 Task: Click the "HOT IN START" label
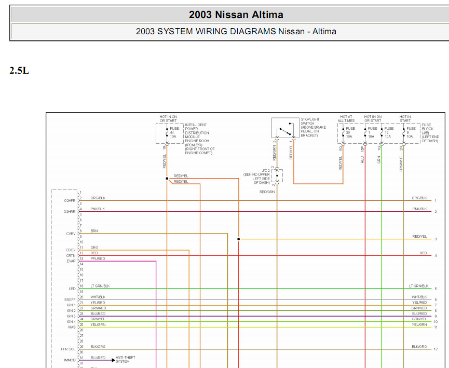405,118
